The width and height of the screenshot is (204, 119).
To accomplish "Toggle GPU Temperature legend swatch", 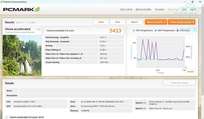I will coord(156,30).
